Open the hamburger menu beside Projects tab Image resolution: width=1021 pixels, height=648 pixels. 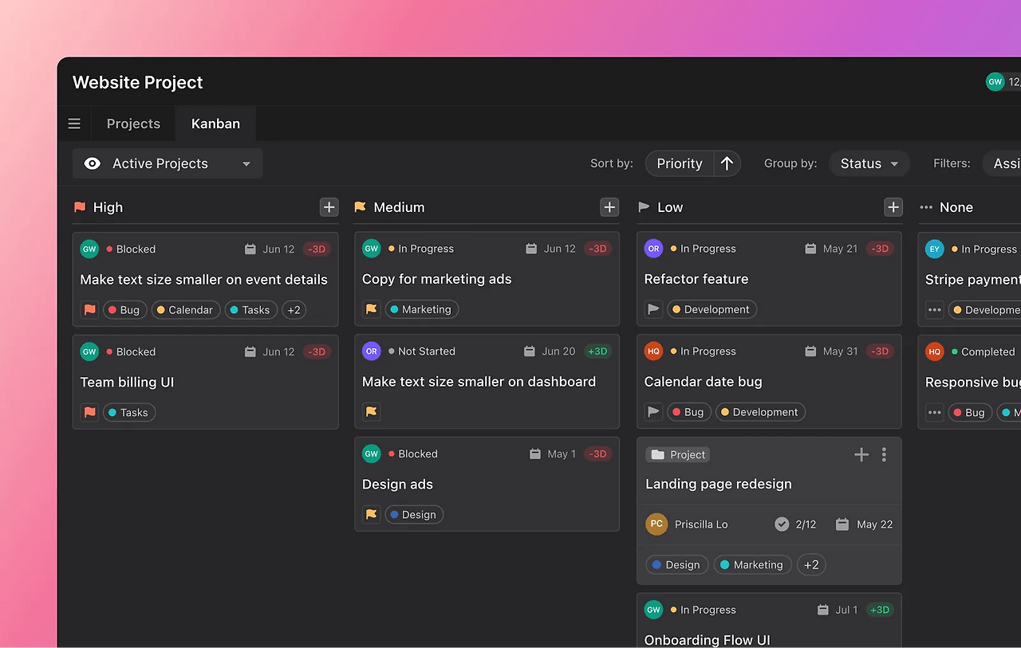point(74,124)
